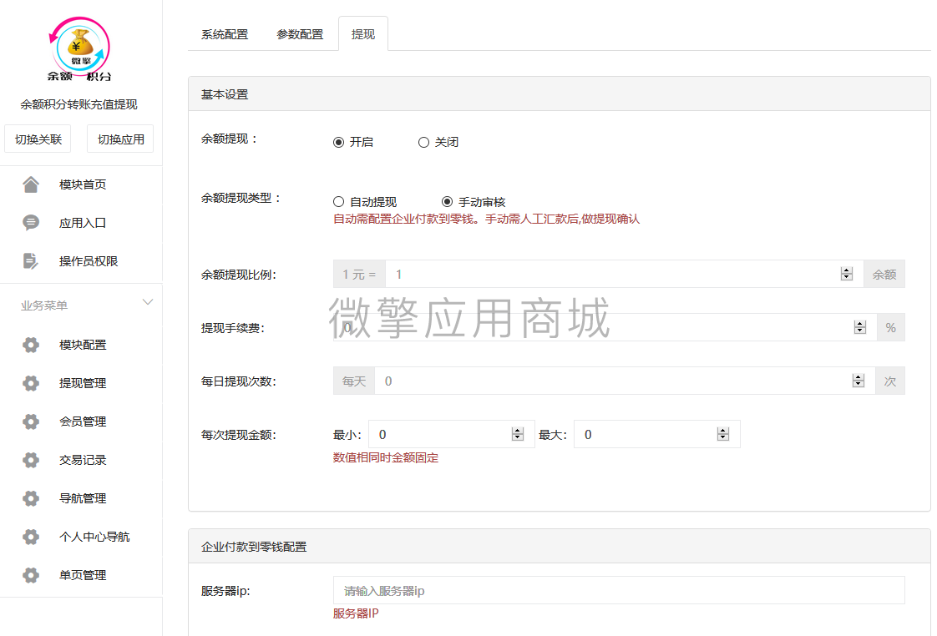Open the 参数配置 tab

[x=300, y=33]
